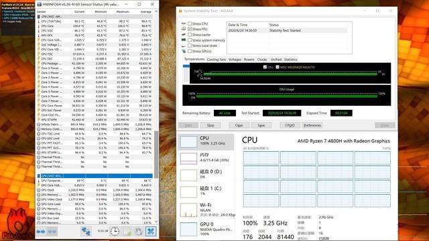Select the 'APU GFX' sensor row

pos(95,35)
